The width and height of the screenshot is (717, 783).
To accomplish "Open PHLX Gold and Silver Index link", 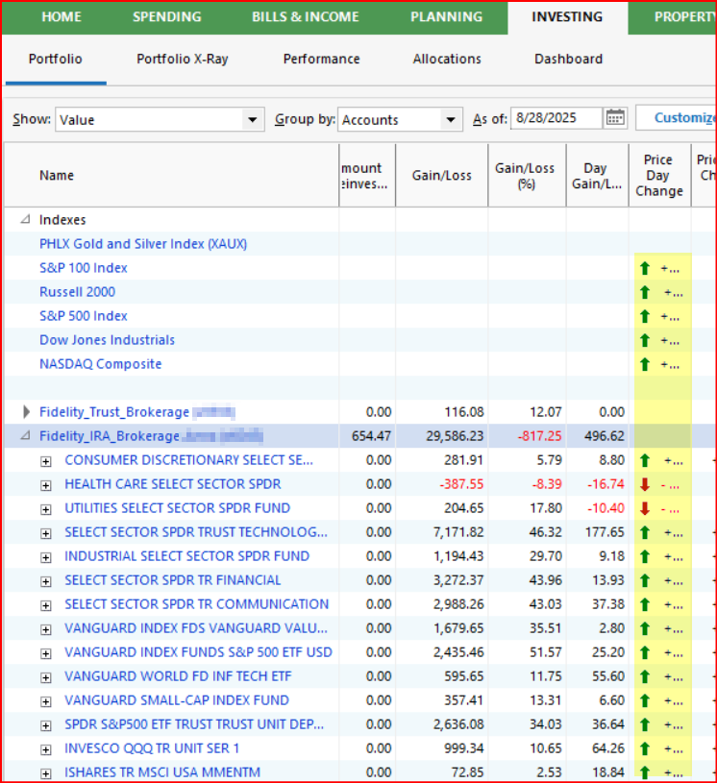I will click(x=143, y=244).
